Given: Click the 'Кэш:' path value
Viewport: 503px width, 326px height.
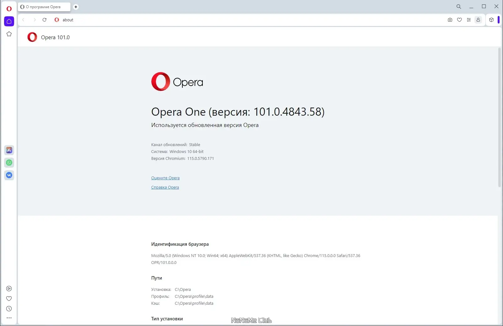Looking at the screenshot, I should click(x=194, y=303).
